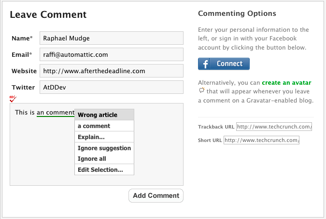Select the Short URL text box
326x219 pixels.
pos(262,141)
